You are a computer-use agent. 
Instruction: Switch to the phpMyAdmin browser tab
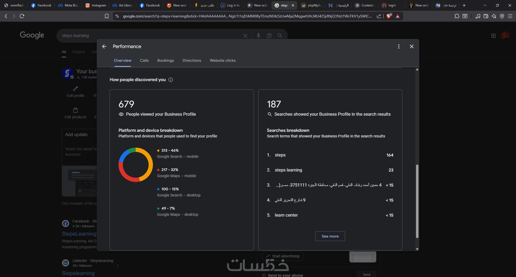[x=311, y=5]
